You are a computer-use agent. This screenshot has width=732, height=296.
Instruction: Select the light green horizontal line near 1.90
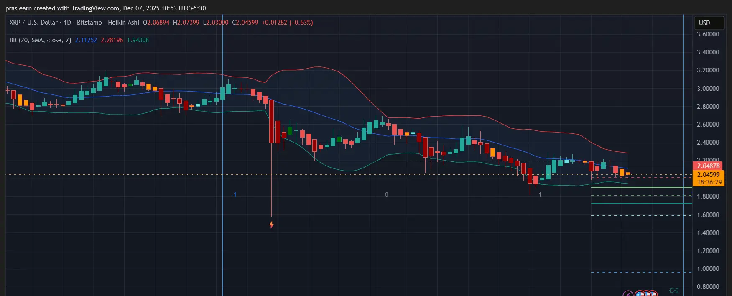click(x=641, y=187)
